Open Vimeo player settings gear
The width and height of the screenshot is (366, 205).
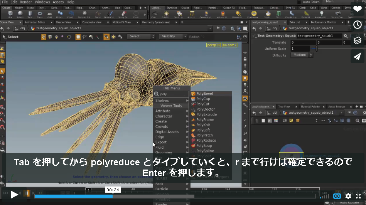(348, 196)
